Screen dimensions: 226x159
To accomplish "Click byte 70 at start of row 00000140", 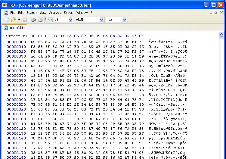I will 33,138.
